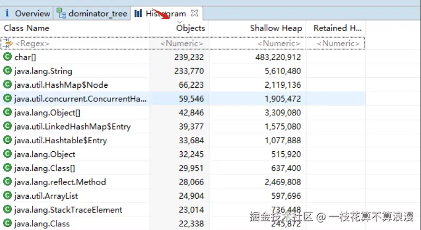Click the class icon for char[]
Viewport: 421px width, 230px height.
pos(7,57)
